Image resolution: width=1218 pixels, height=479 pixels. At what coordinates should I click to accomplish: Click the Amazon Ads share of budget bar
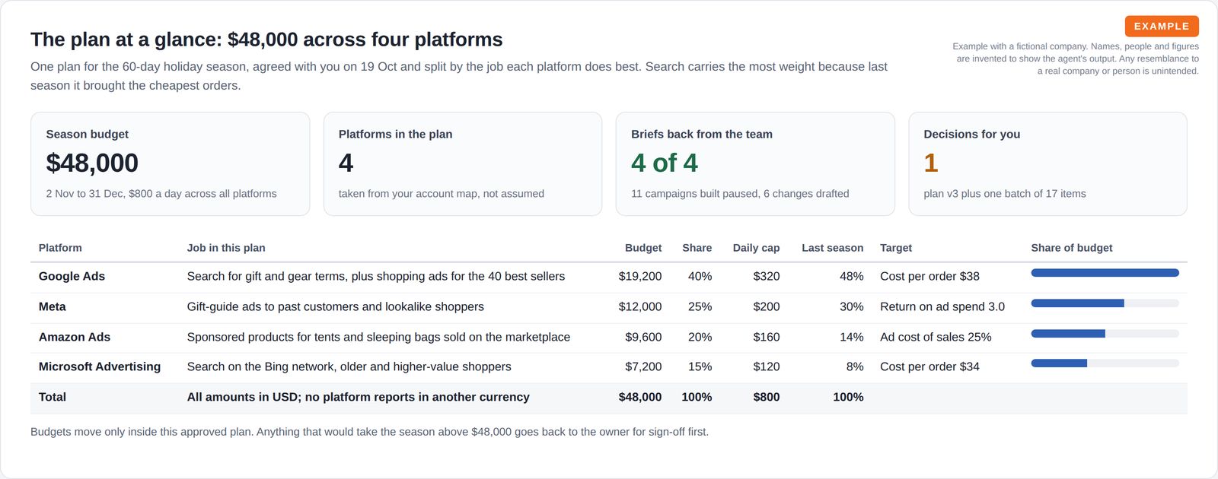click(x=1105, y=334)
